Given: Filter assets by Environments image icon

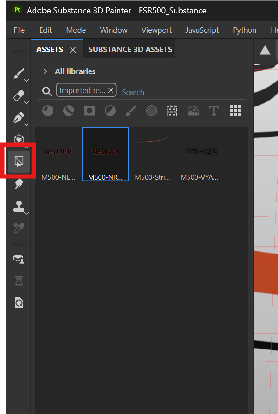Looking at the screenshot, I should point(193,111).
